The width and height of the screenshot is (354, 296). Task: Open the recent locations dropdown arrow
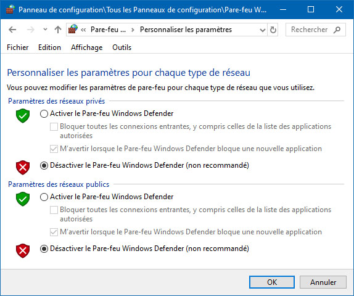click(45, 30)
